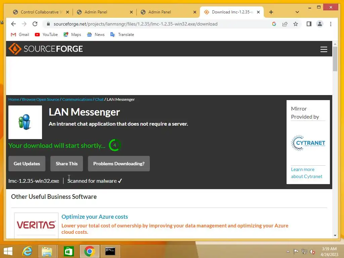Open File Explorer from taskbar
This screenshot has height=258, width=344.
tap(47, 251)
